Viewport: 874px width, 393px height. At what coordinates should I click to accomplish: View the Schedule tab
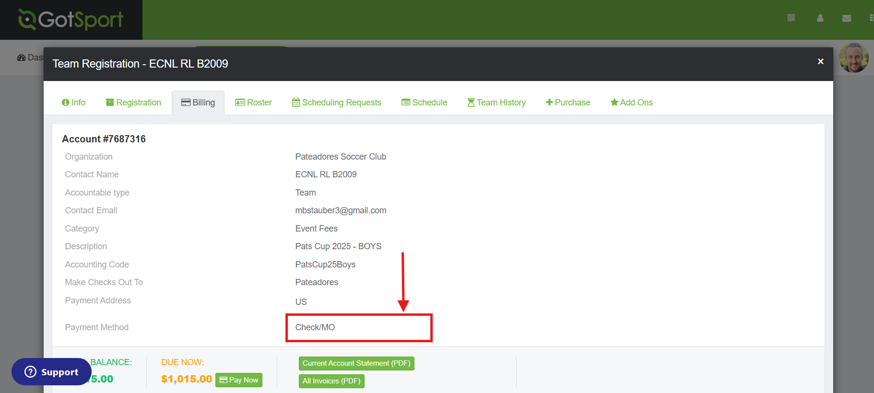click(424, 103)
